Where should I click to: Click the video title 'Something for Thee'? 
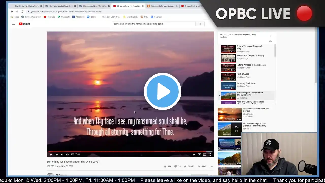tap(73, 162)
